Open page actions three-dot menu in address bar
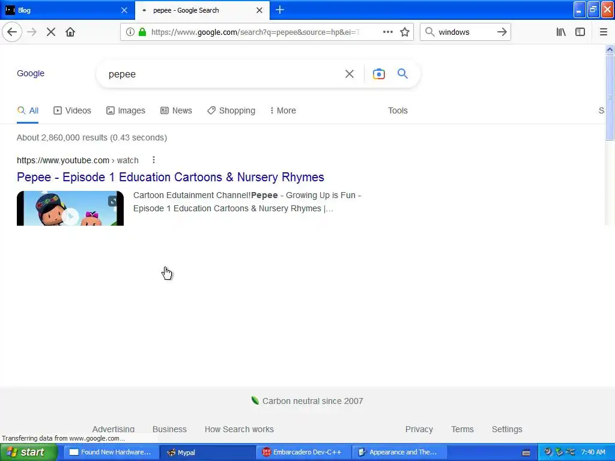 pos(387,32)
